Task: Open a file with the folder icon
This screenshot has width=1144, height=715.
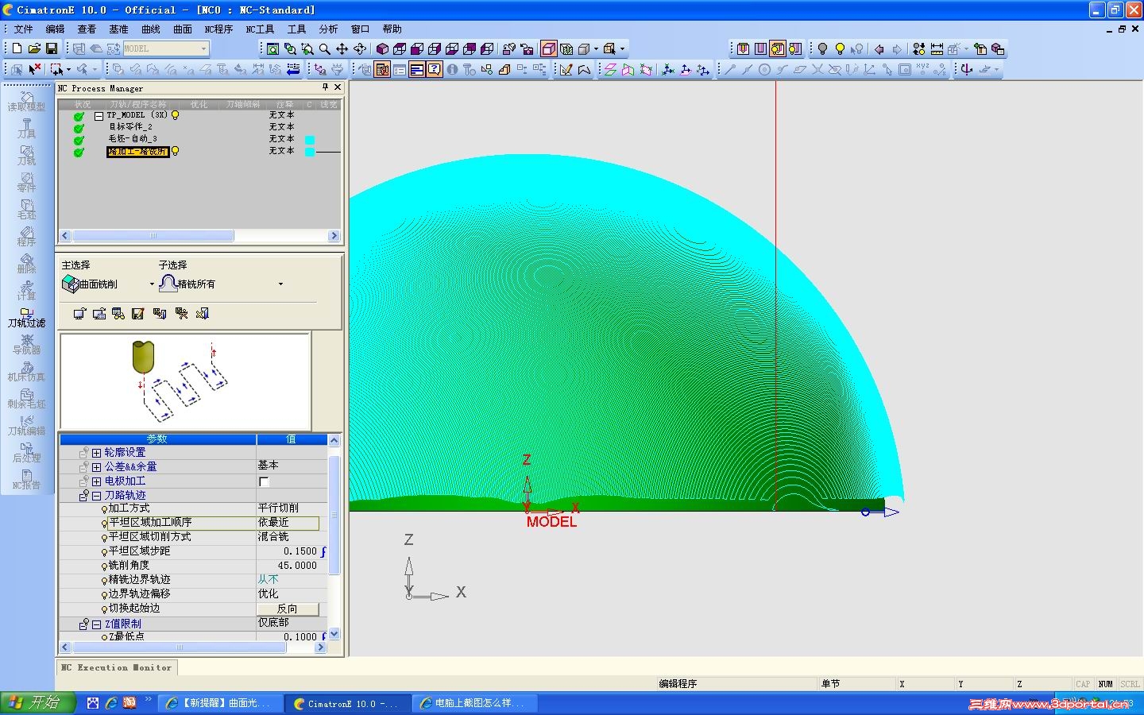Action: click(x=34, y=48)
